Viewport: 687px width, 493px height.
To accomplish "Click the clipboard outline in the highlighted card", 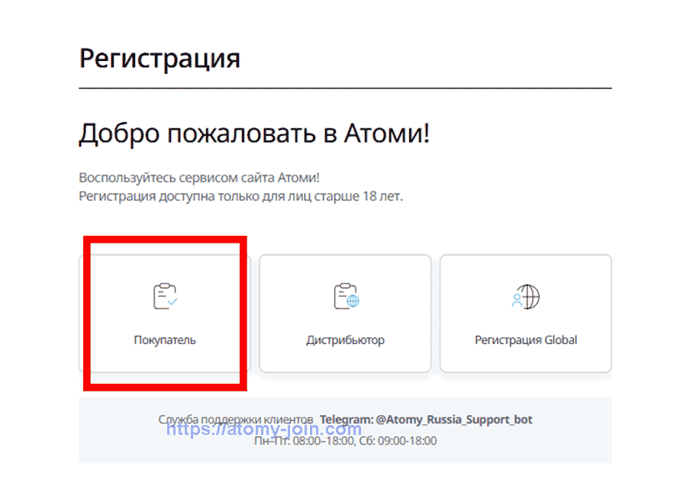I will (x=162, y=294).
